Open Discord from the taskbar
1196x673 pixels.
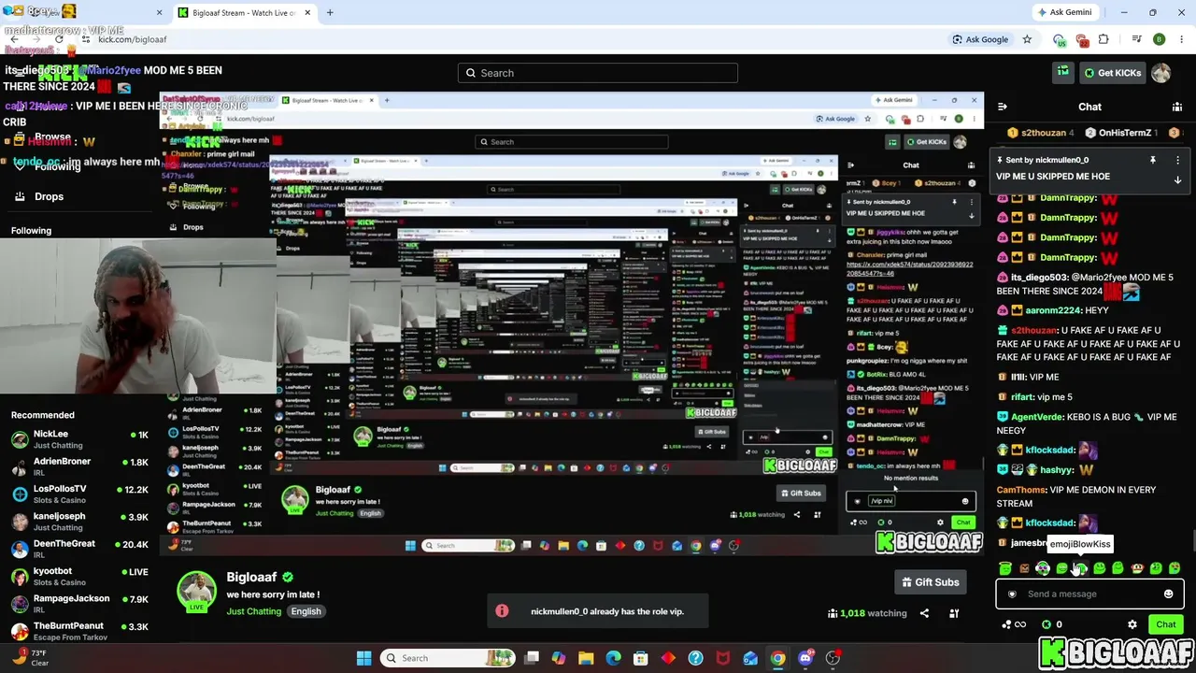pyautogui.click(x=805, y=658)
